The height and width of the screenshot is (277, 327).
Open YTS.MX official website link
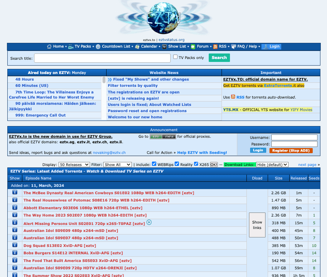(x=231, y=110)
